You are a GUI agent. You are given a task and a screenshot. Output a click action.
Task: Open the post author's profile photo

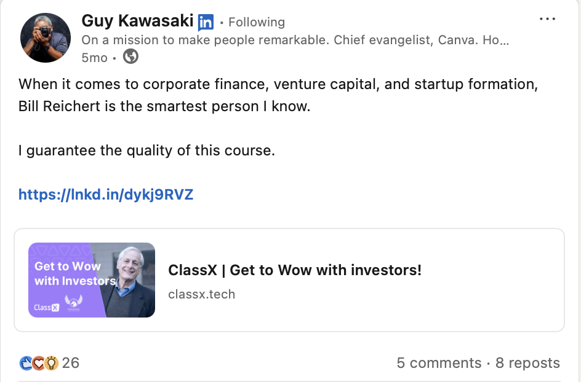(44, 37)
